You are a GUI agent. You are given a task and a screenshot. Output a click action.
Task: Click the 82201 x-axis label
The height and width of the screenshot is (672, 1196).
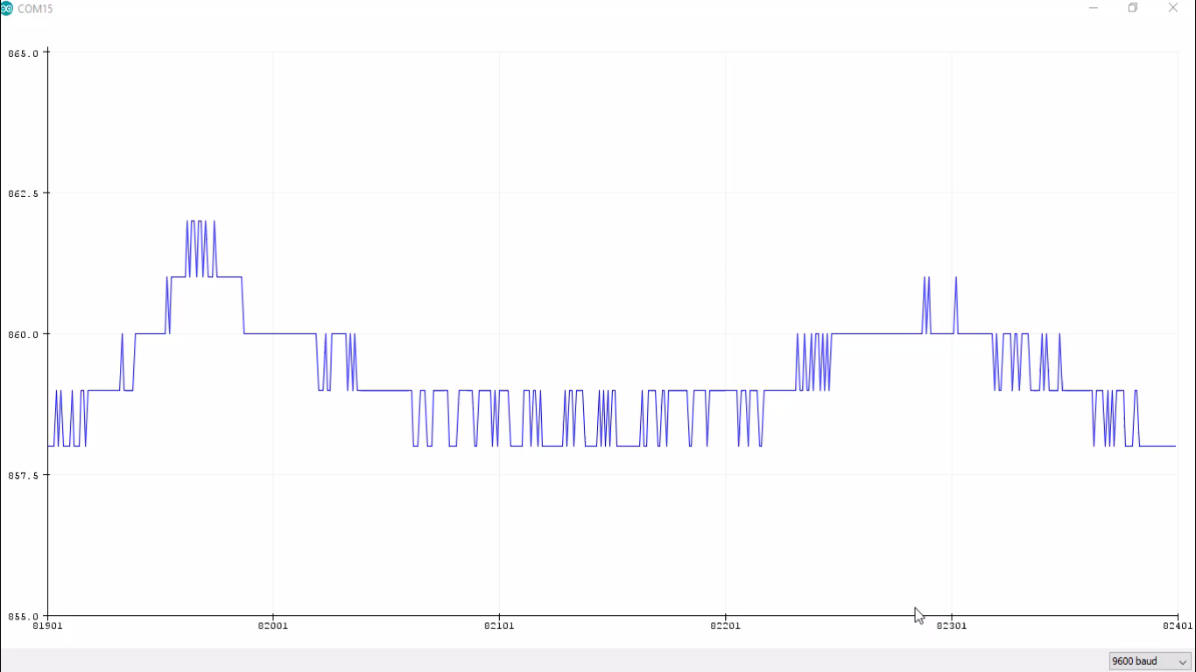pyautogui.click(x=725, y=626)
